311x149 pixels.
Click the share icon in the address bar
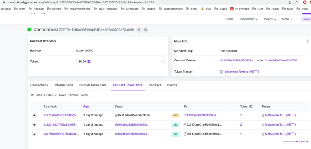click(x=290, y=2)
